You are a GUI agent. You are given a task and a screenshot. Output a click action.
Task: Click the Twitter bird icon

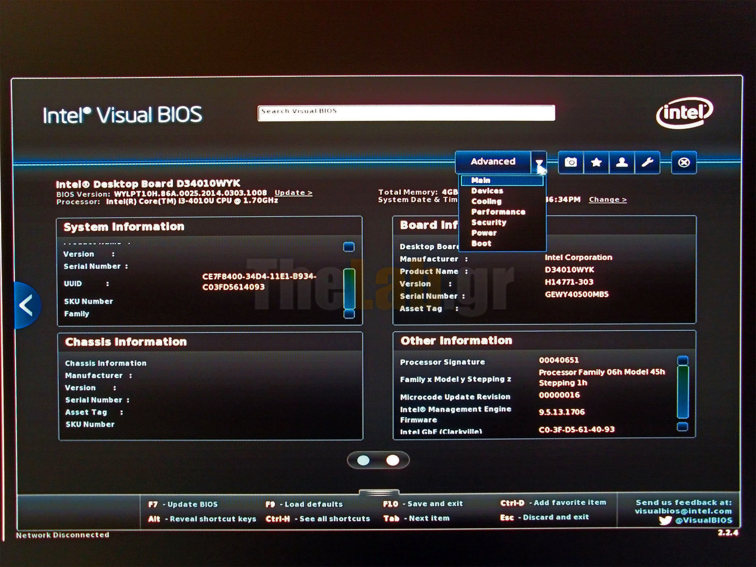[x=665, y=521]
